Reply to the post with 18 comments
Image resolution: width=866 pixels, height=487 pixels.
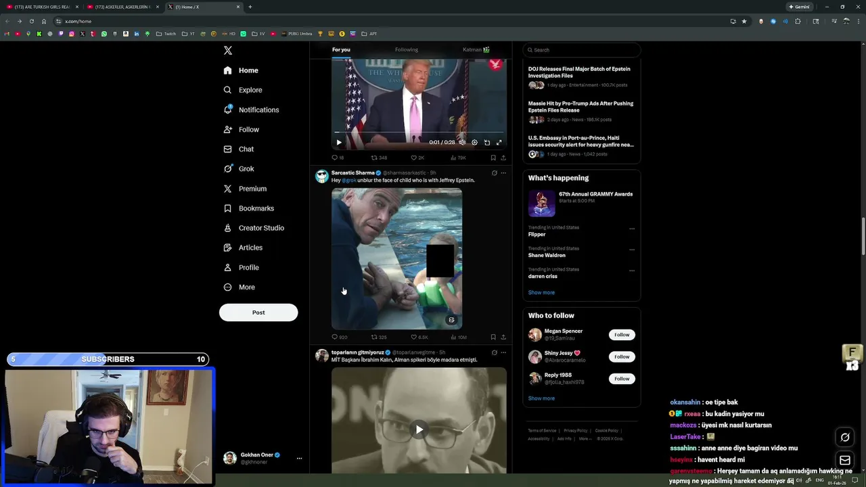pos(338,158)
